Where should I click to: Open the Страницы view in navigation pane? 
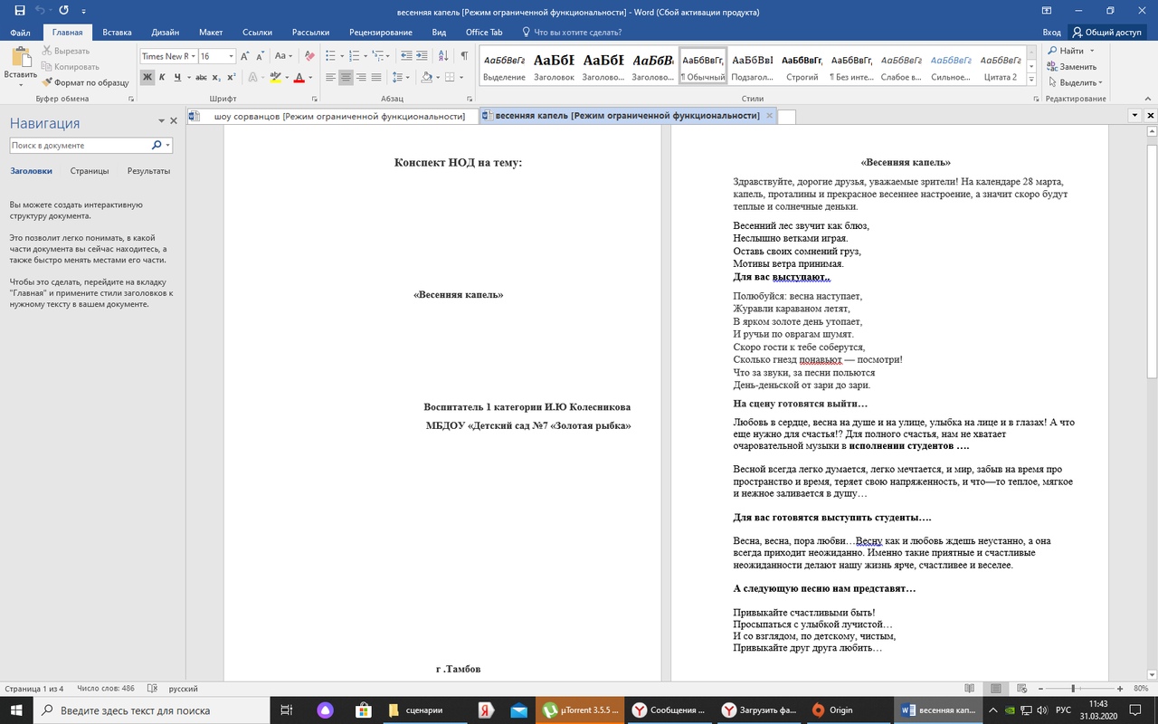click(90, 171)
